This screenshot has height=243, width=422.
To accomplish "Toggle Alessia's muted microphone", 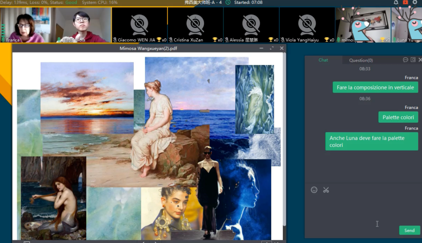I will 227,40.
